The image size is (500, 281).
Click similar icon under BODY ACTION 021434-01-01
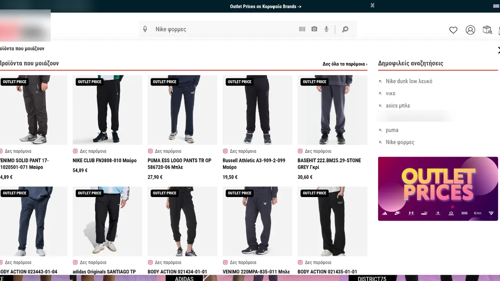click(x=150, y=262)
